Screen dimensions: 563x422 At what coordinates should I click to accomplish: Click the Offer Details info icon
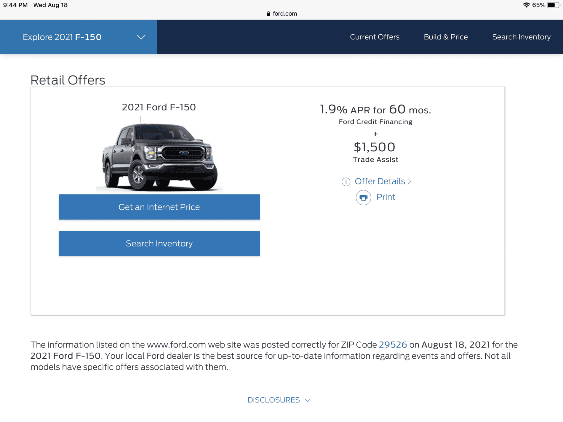pos(346,182)
